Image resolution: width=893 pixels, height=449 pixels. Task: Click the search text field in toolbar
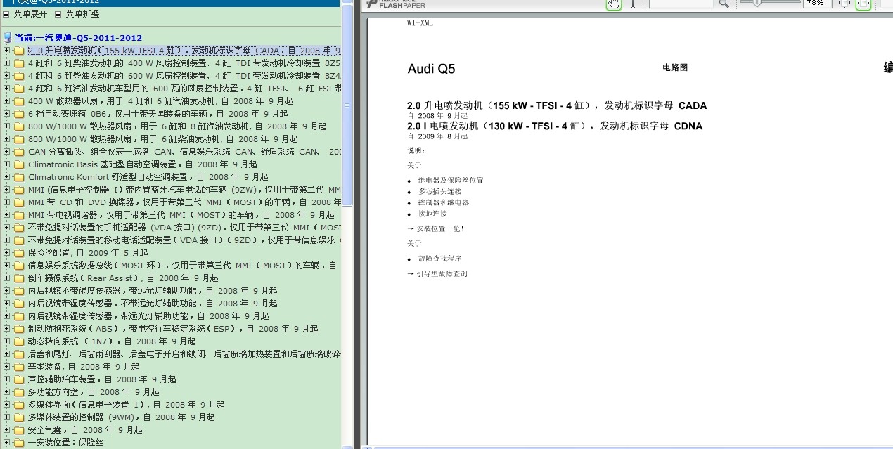point(681,4)
